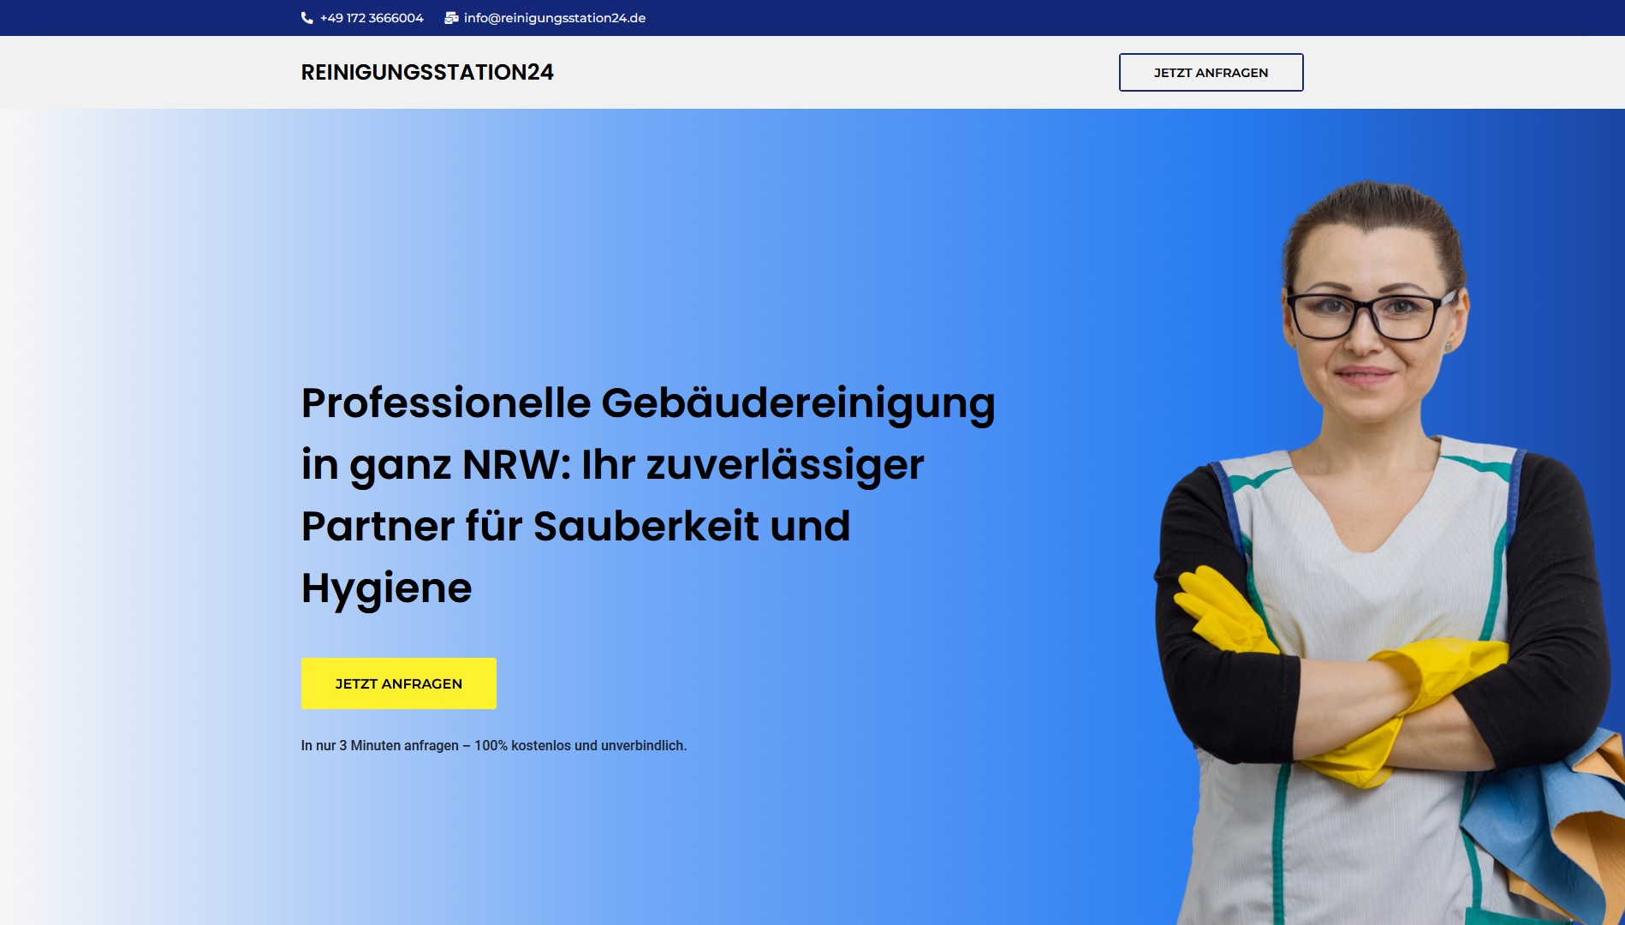Click the "in ganz NRW" headline line

[x=612, y=465]
